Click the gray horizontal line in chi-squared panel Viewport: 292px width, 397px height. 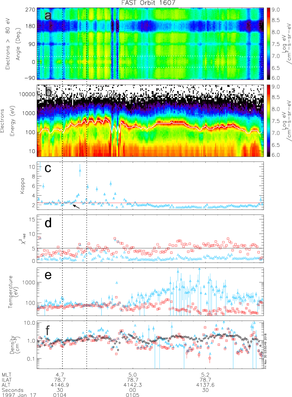pos(150,248)
